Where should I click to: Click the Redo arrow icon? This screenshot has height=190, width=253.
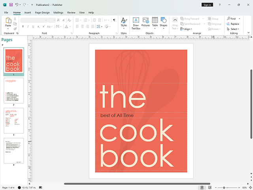pos(25,5)
